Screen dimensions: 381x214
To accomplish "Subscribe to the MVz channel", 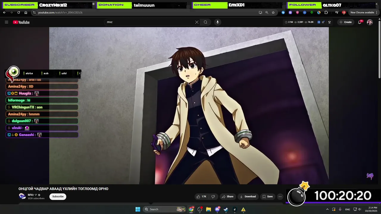I will click(58, 196).
